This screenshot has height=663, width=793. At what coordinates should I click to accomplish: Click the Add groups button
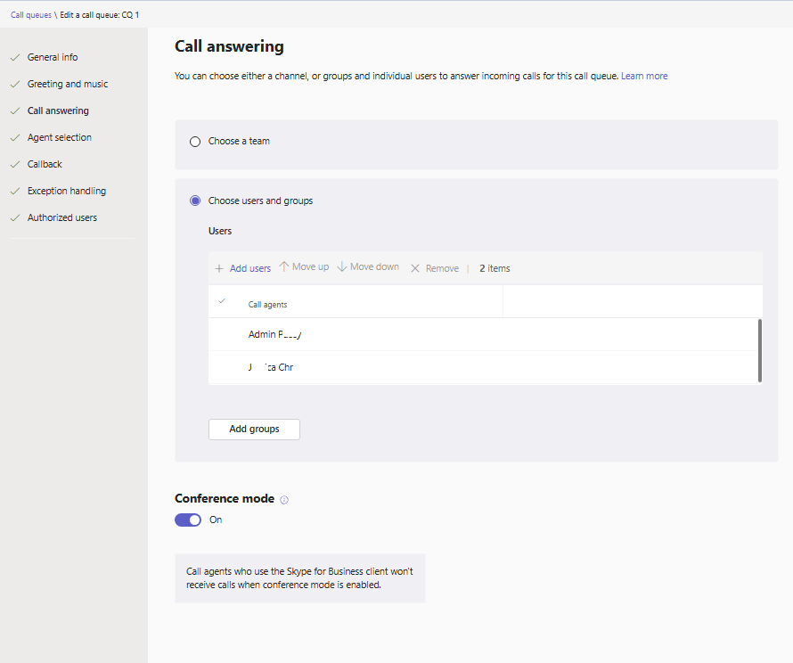(254, 429)
